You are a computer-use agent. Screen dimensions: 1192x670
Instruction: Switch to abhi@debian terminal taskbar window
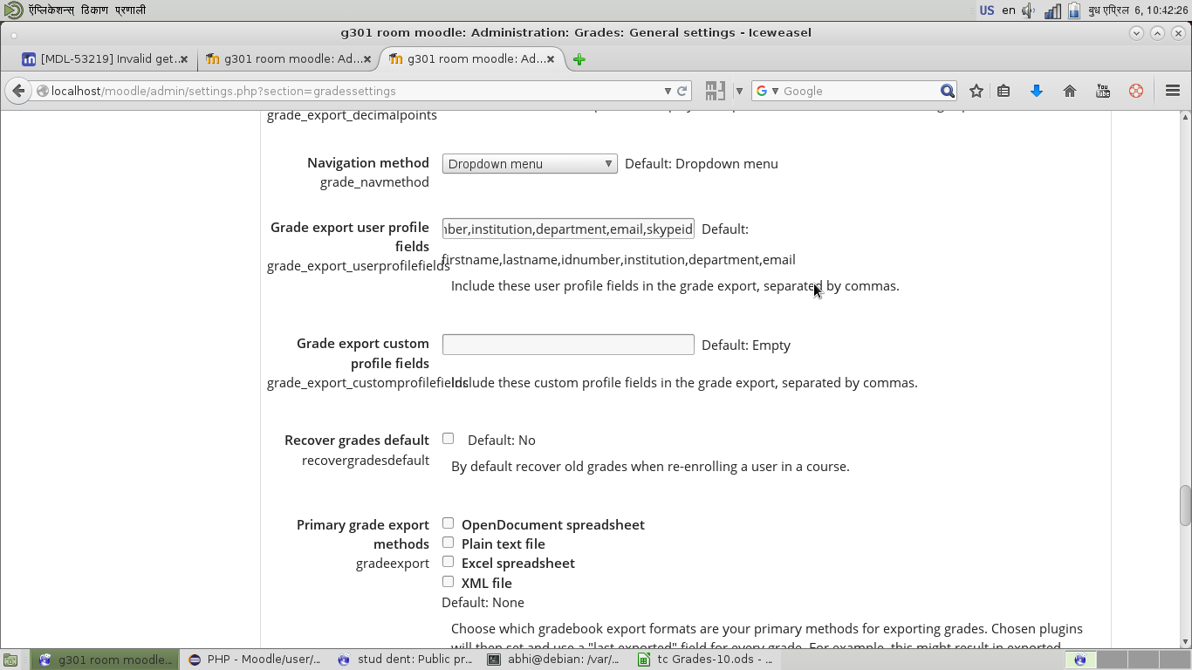click(555, 660)
